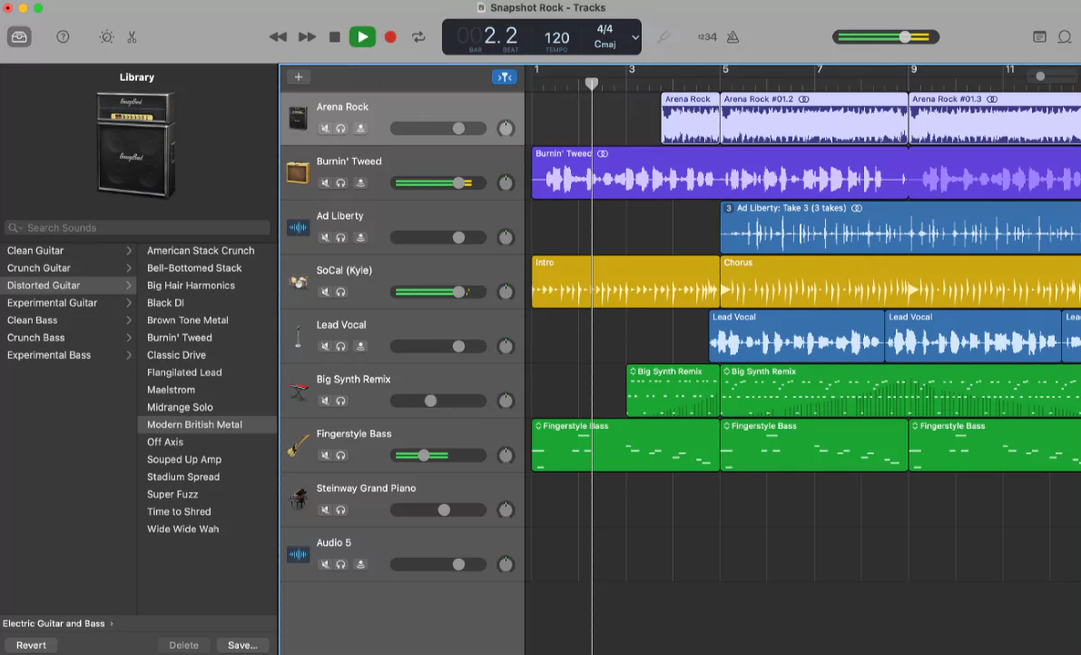Solo the Arena Rock track with headphones

pos(340,128)
